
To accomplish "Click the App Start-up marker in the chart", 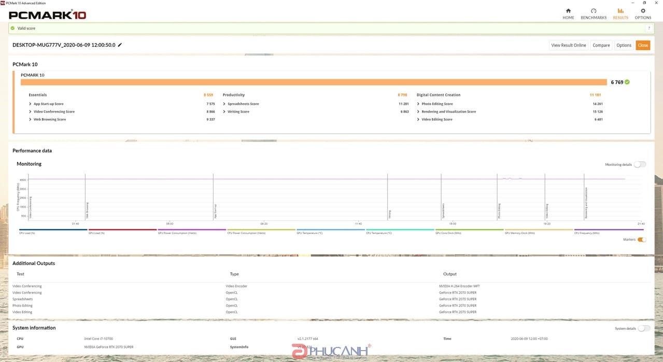I will tap(215, 212).
